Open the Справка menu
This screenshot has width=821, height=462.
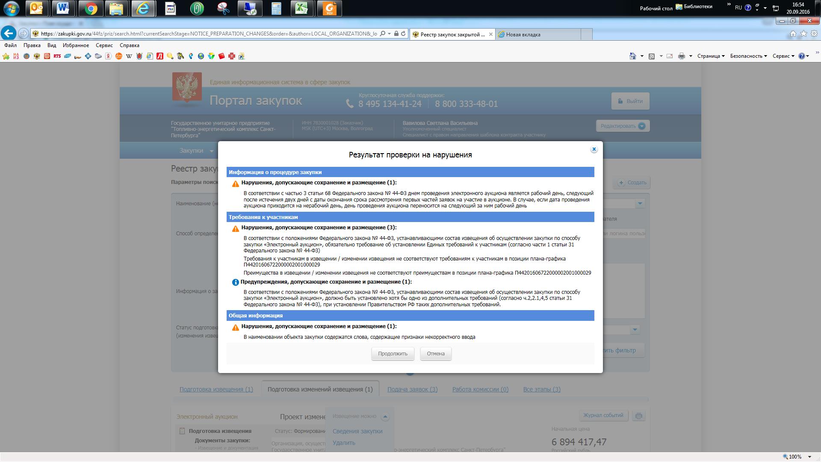pyautogui.click(x=129, y=45)
